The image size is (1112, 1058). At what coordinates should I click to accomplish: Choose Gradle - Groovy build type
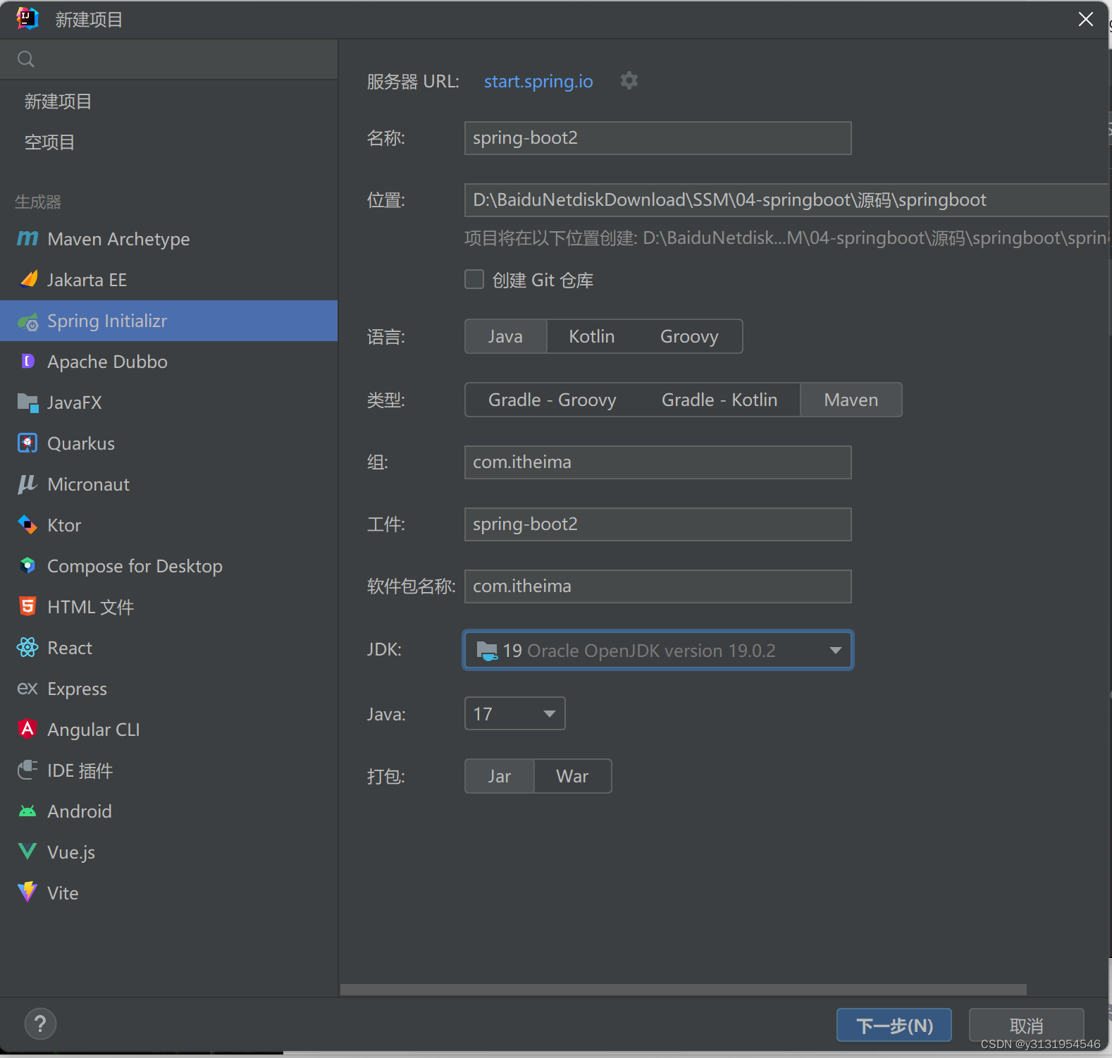tap(552, 400)
